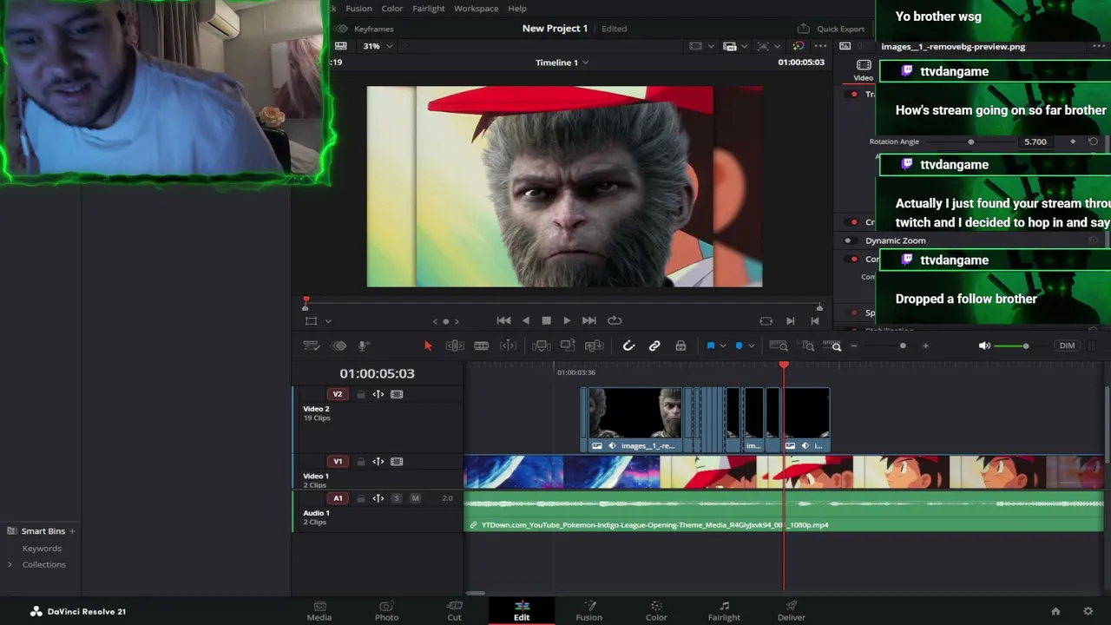Viewport: 1111px width, 625px height.
Task: Disable the Video 1 track
Action: (397, 462)
